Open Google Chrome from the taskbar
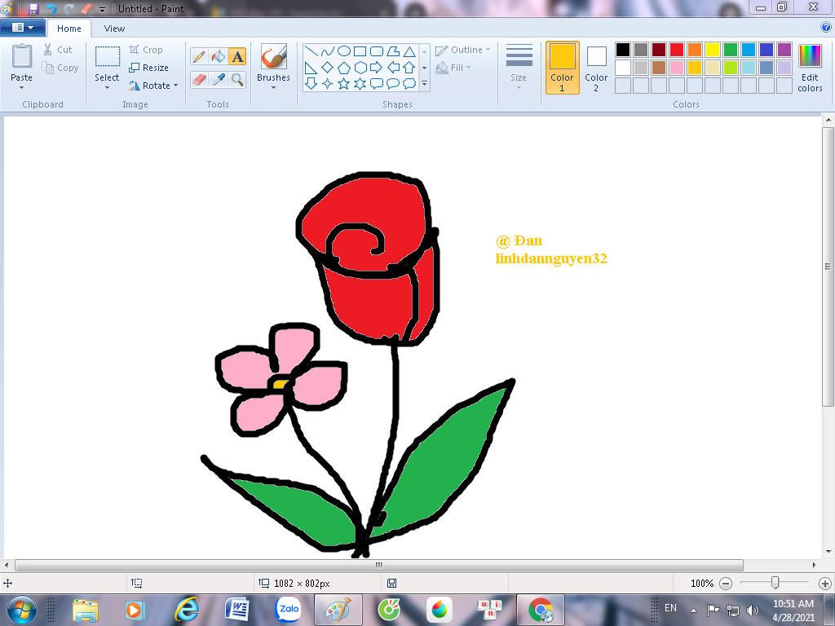The image size is (835, 626). pyautogui.click(x=541, y=610)
